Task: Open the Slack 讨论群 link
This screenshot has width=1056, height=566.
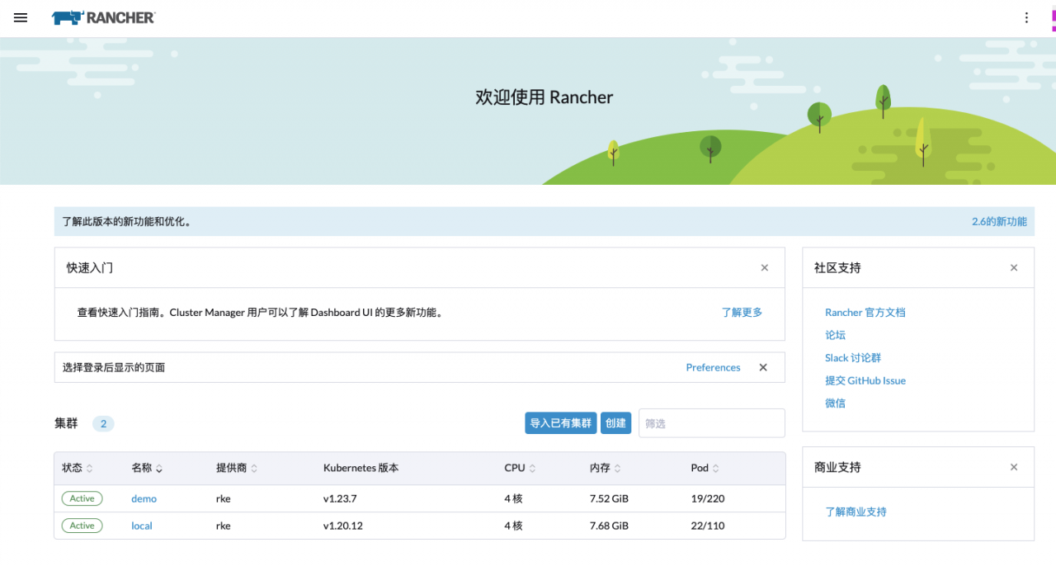Action: pos(852,357)
